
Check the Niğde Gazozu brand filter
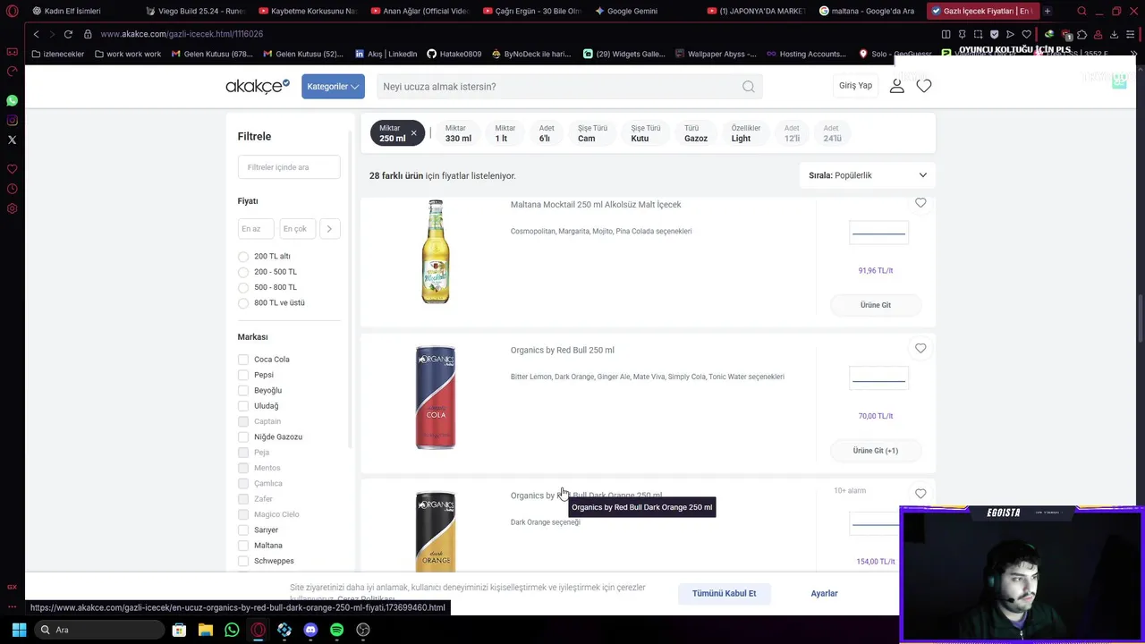(x=243, y=436)
